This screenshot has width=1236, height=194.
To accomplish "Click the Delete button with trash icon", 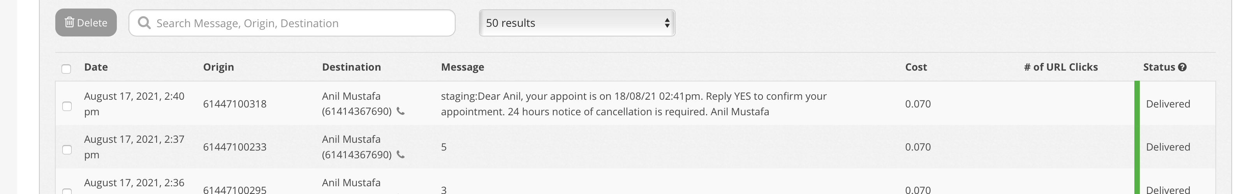I will click(86, 23).
